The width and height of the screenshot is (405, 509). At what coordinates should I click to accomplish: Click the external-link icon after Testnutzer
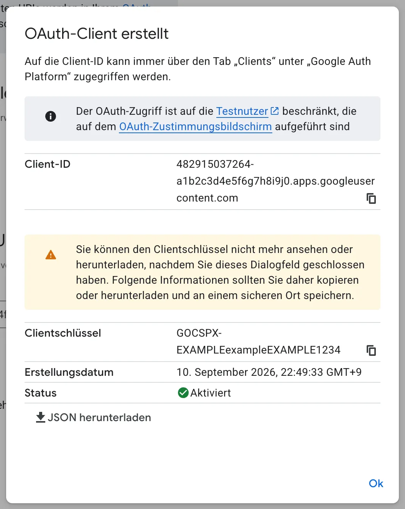[275, 111]
